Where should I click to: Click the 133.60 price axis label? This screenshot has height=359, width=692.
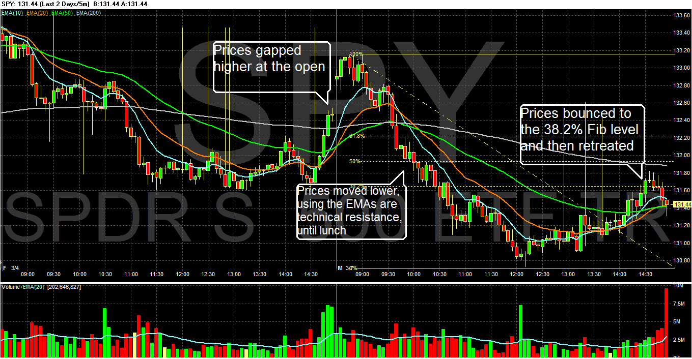tap(681, 15)
